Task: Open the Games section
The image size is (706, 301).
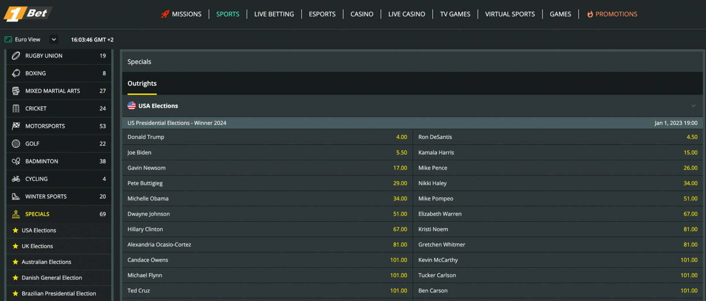Action: click(560, 14)
